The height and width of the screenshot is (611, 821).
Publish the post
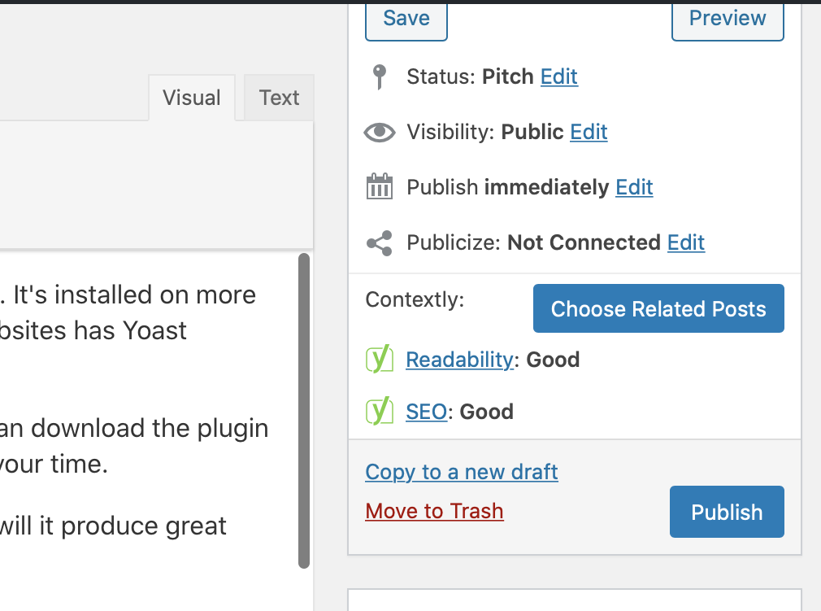click(x=726, y=511)
